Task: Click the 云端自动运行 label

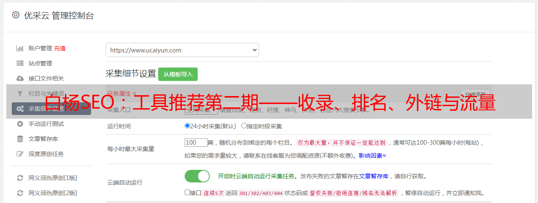Action: (125, 182)
